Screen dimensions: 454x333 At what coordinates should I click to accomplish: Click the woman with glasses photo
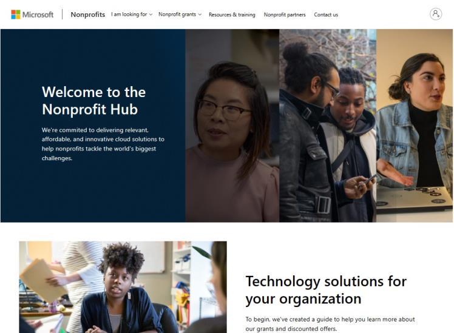click(x=232, y=126)
